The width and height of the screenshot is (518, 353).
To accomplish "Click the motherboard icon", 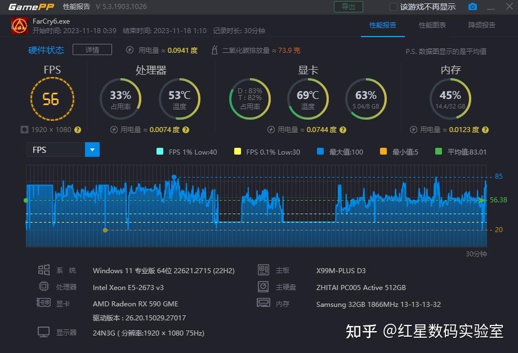I will [264, 270].
